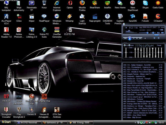The image size is (166, 125).
Task: Open the Winamp desktop shortcut
Action: click(69, 18)
